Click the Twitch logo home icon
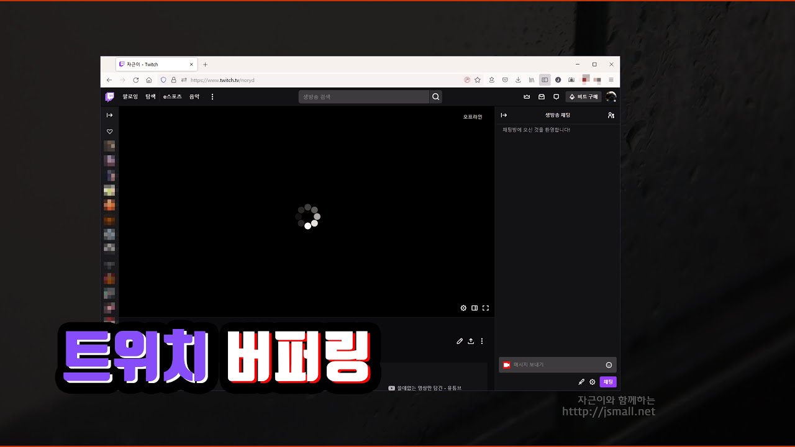The width and height of the screenshot is (795, 447). coord(110,97)
